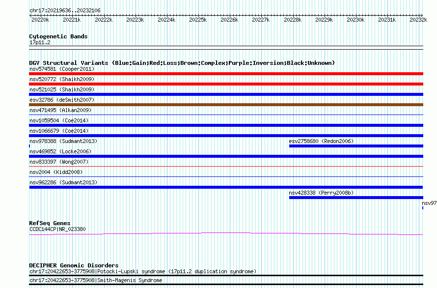
Task: Click the 20224k ruler tick label
Action: coord(166,20)
